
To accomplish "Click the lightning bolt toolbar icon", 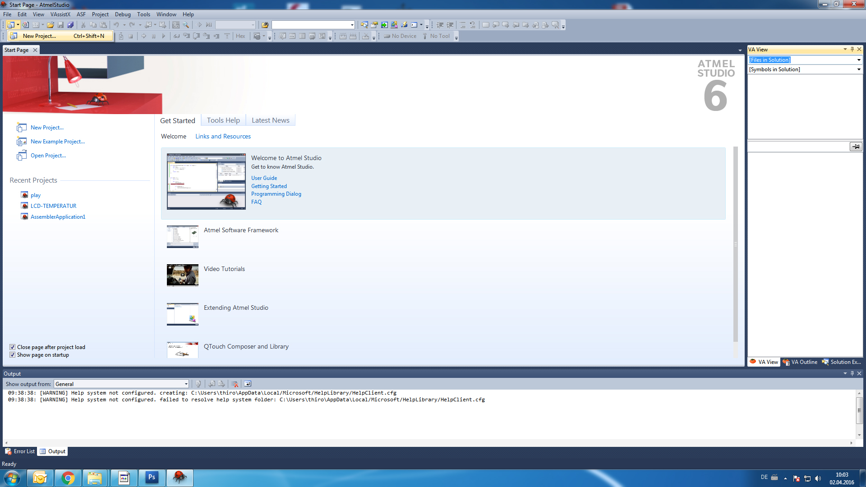I will pyautogui.click(x=404, y=25).
